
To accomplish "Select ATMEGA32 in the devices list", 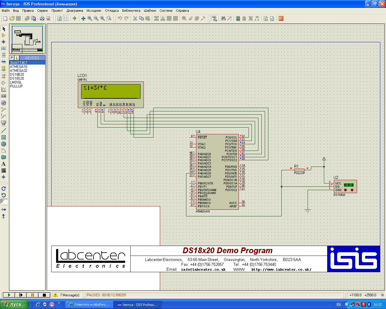I will 18,71.
